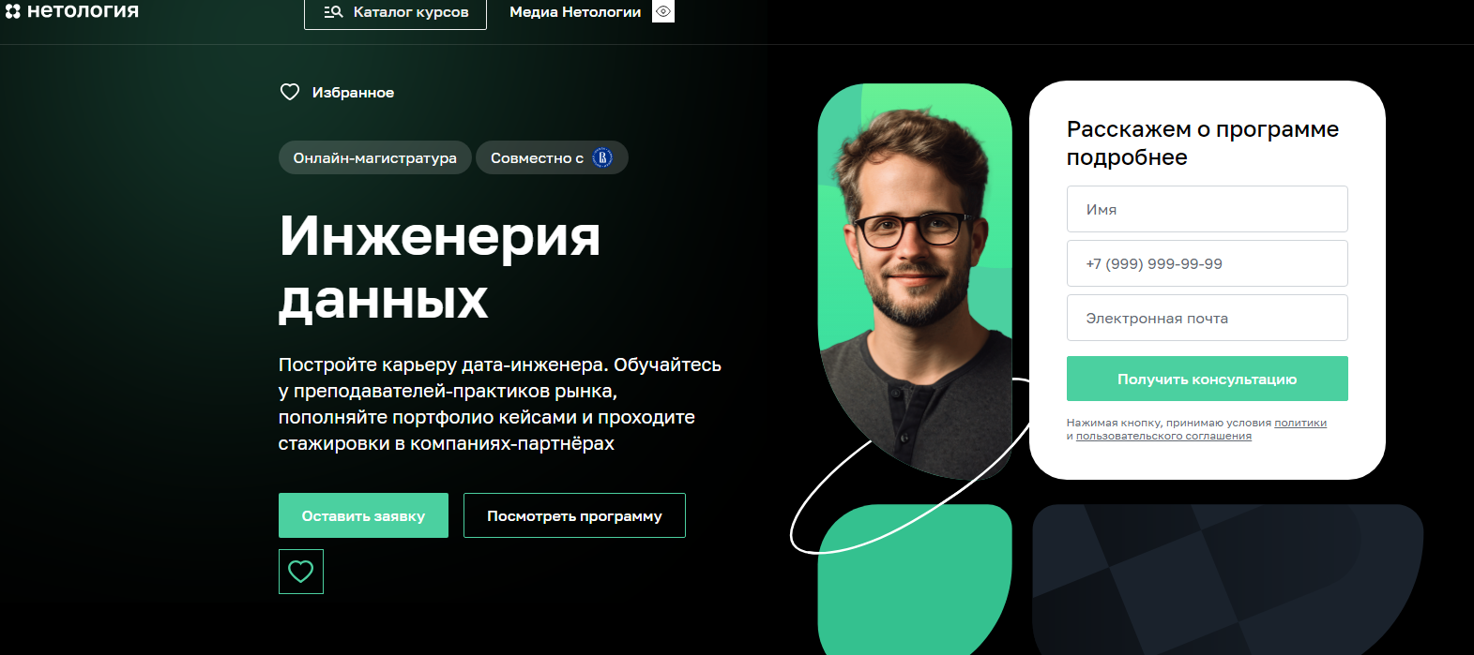The height and width of the screenshot is (655, 1474).
Task: Click the Посмотреть программу button
Action: 574,515
